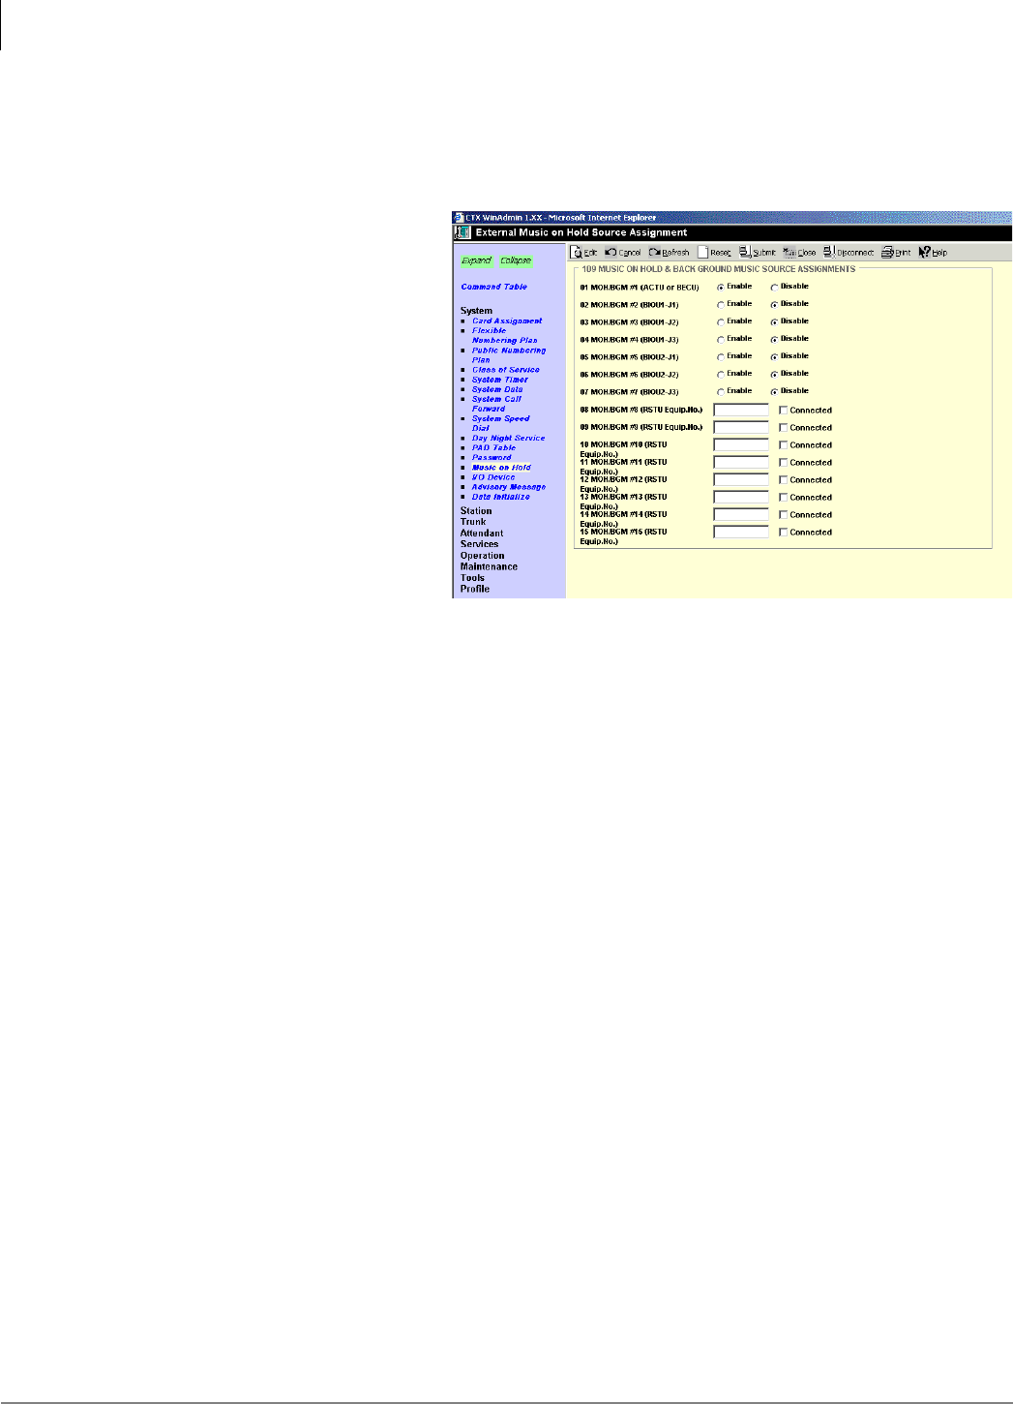This screenshot has width=1013, height=1404.
Task: Check Connected for MOH/BGM #15
Action: point(784,532)
